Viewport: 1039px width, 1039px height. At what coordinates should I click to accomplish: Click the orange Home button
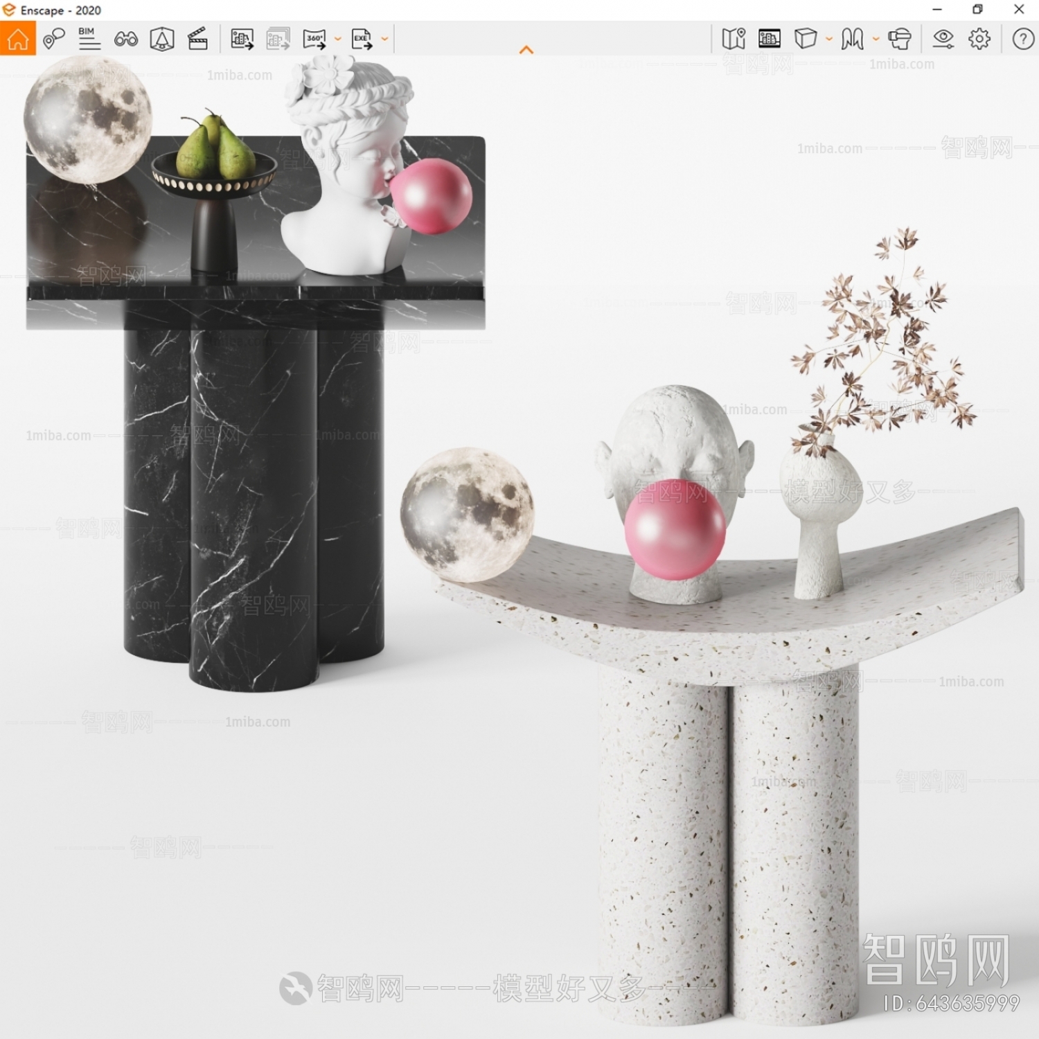tap(18, 39)
